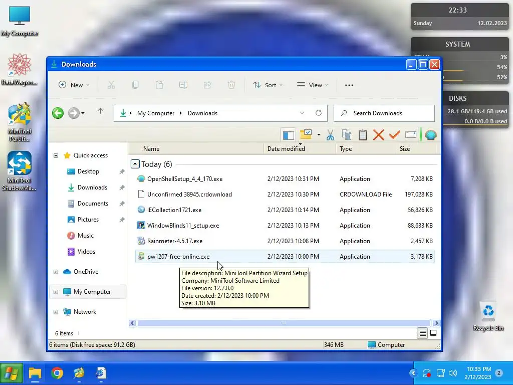The width and height of the screenshot is (513, 385).
Task: Click the Rename icon in the command bar
Action: pyautogui.click(x=183, y=85)
